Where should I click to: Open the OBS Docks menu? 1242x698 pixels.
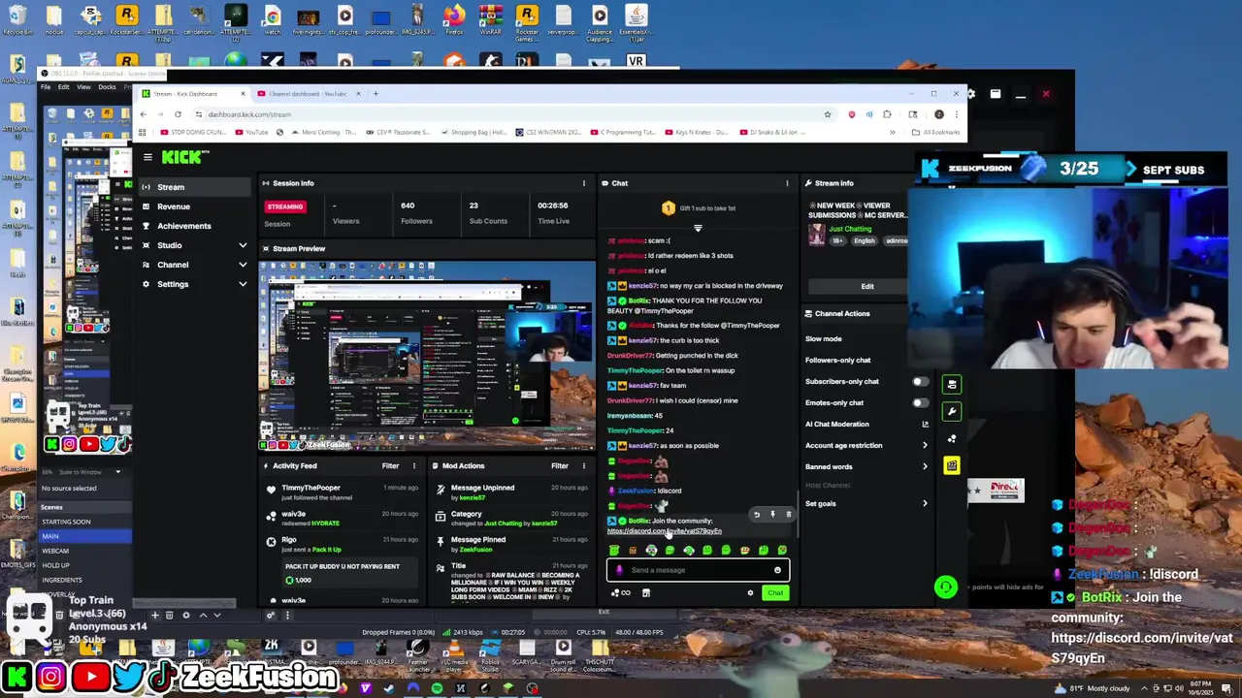[x=108, y=87]
